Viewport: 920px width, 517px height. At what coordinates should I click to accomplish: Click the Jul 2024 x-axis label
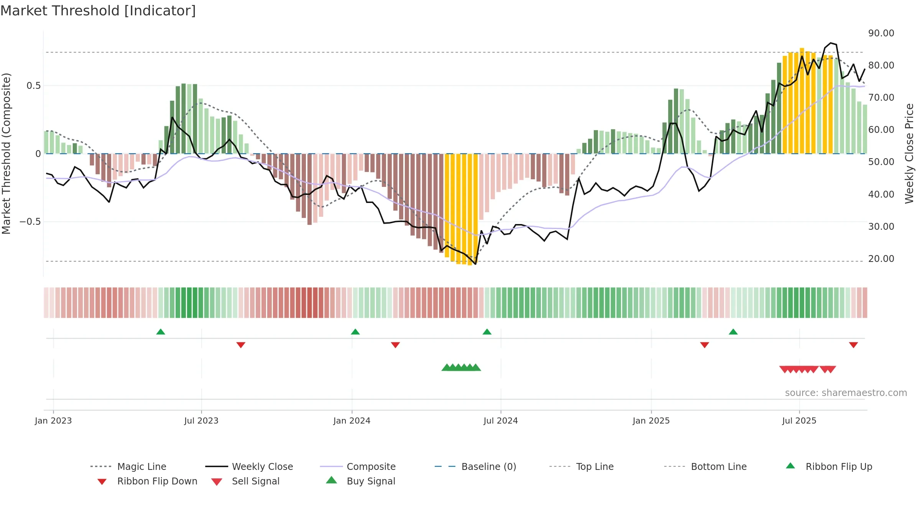[501, 420]
